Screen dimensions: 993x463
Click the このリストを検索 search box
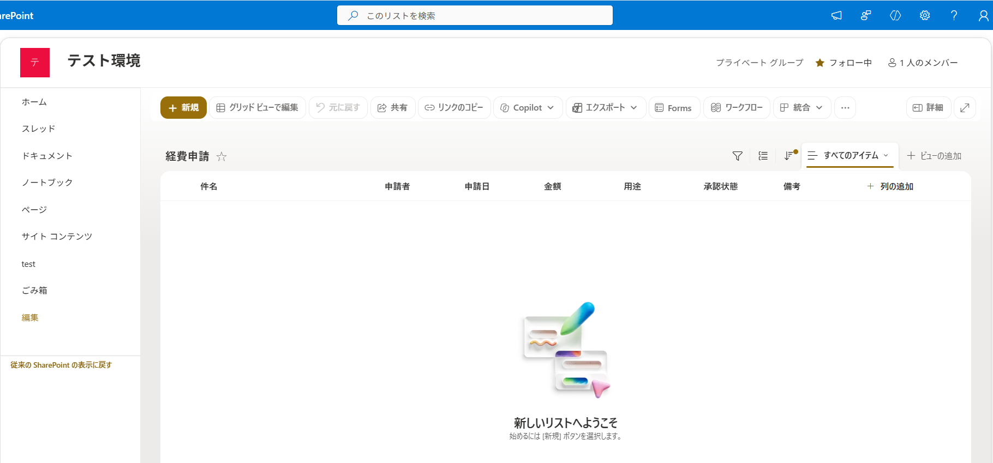pos(475,15)
